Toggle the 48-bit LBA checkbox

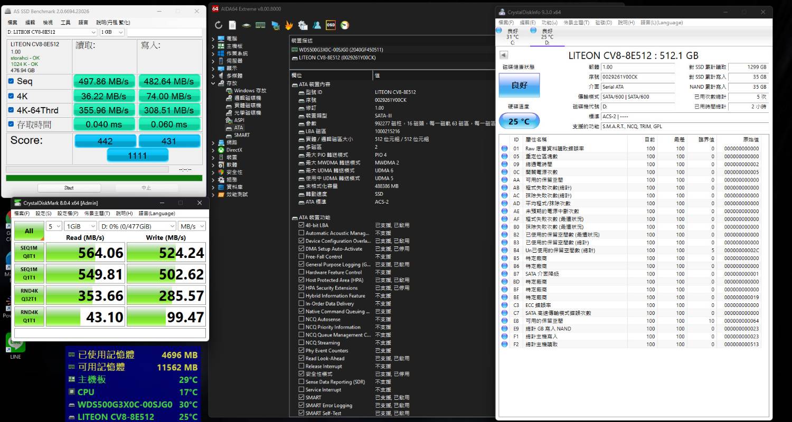coord(301,225)
